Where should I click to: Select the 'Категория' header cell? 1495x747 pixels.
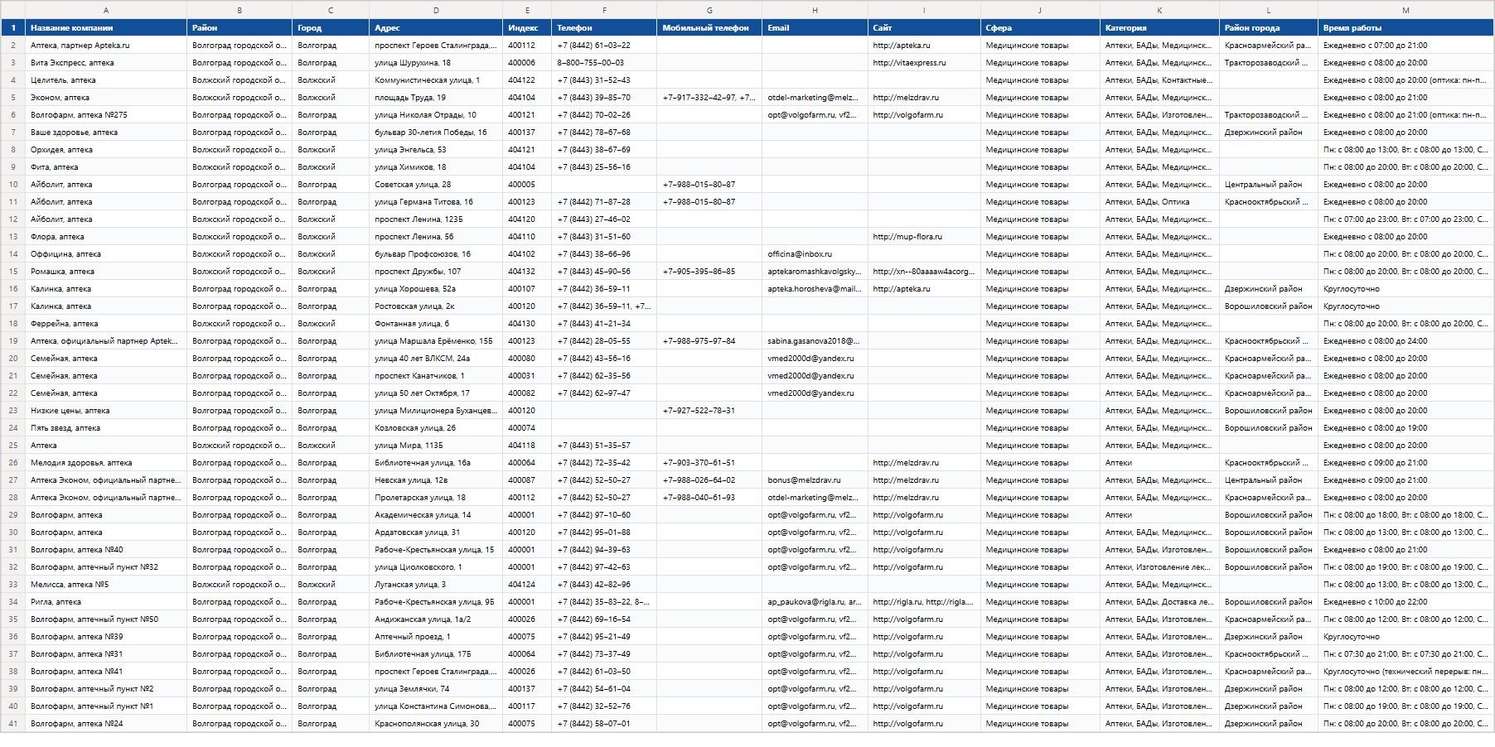pyautogui.click(x=1159, y=28)
